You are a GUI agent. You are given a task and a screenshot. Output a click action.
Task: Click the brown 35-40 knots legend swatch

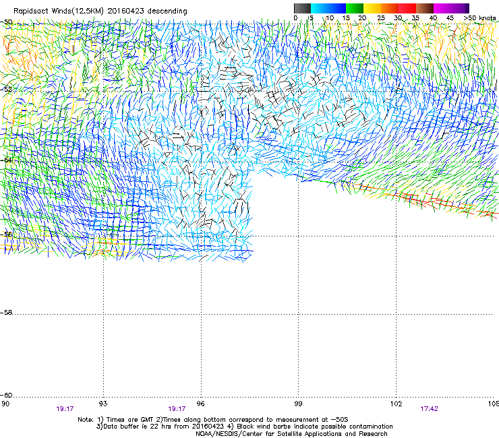[x=425, y=8]
